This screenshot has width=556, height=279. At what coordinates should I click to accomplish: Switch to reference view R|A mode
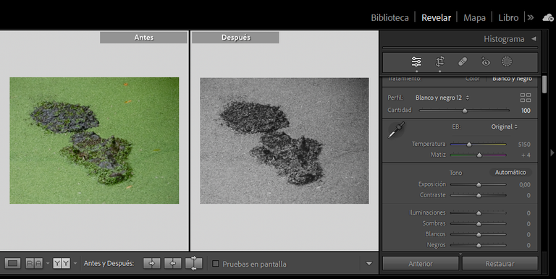point(34,263)
